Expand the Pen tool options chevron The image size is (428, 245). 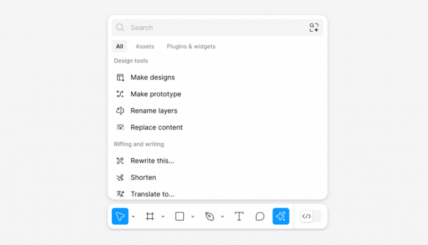pyautogui.click(x=222, y=216)
